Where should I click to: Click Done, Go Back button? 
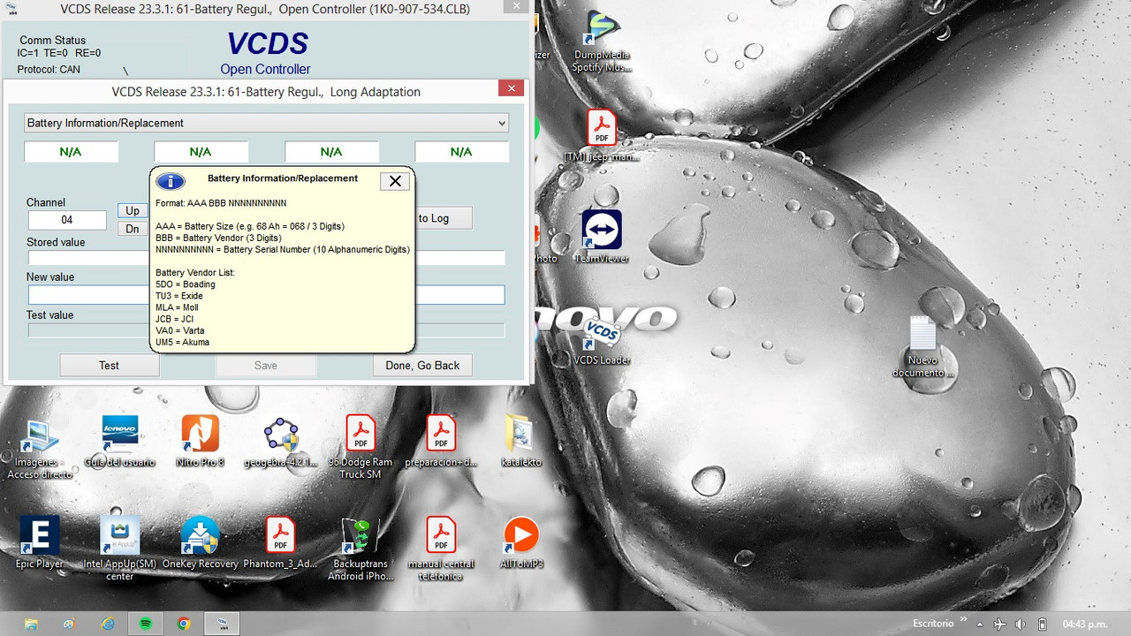(422, 365)
